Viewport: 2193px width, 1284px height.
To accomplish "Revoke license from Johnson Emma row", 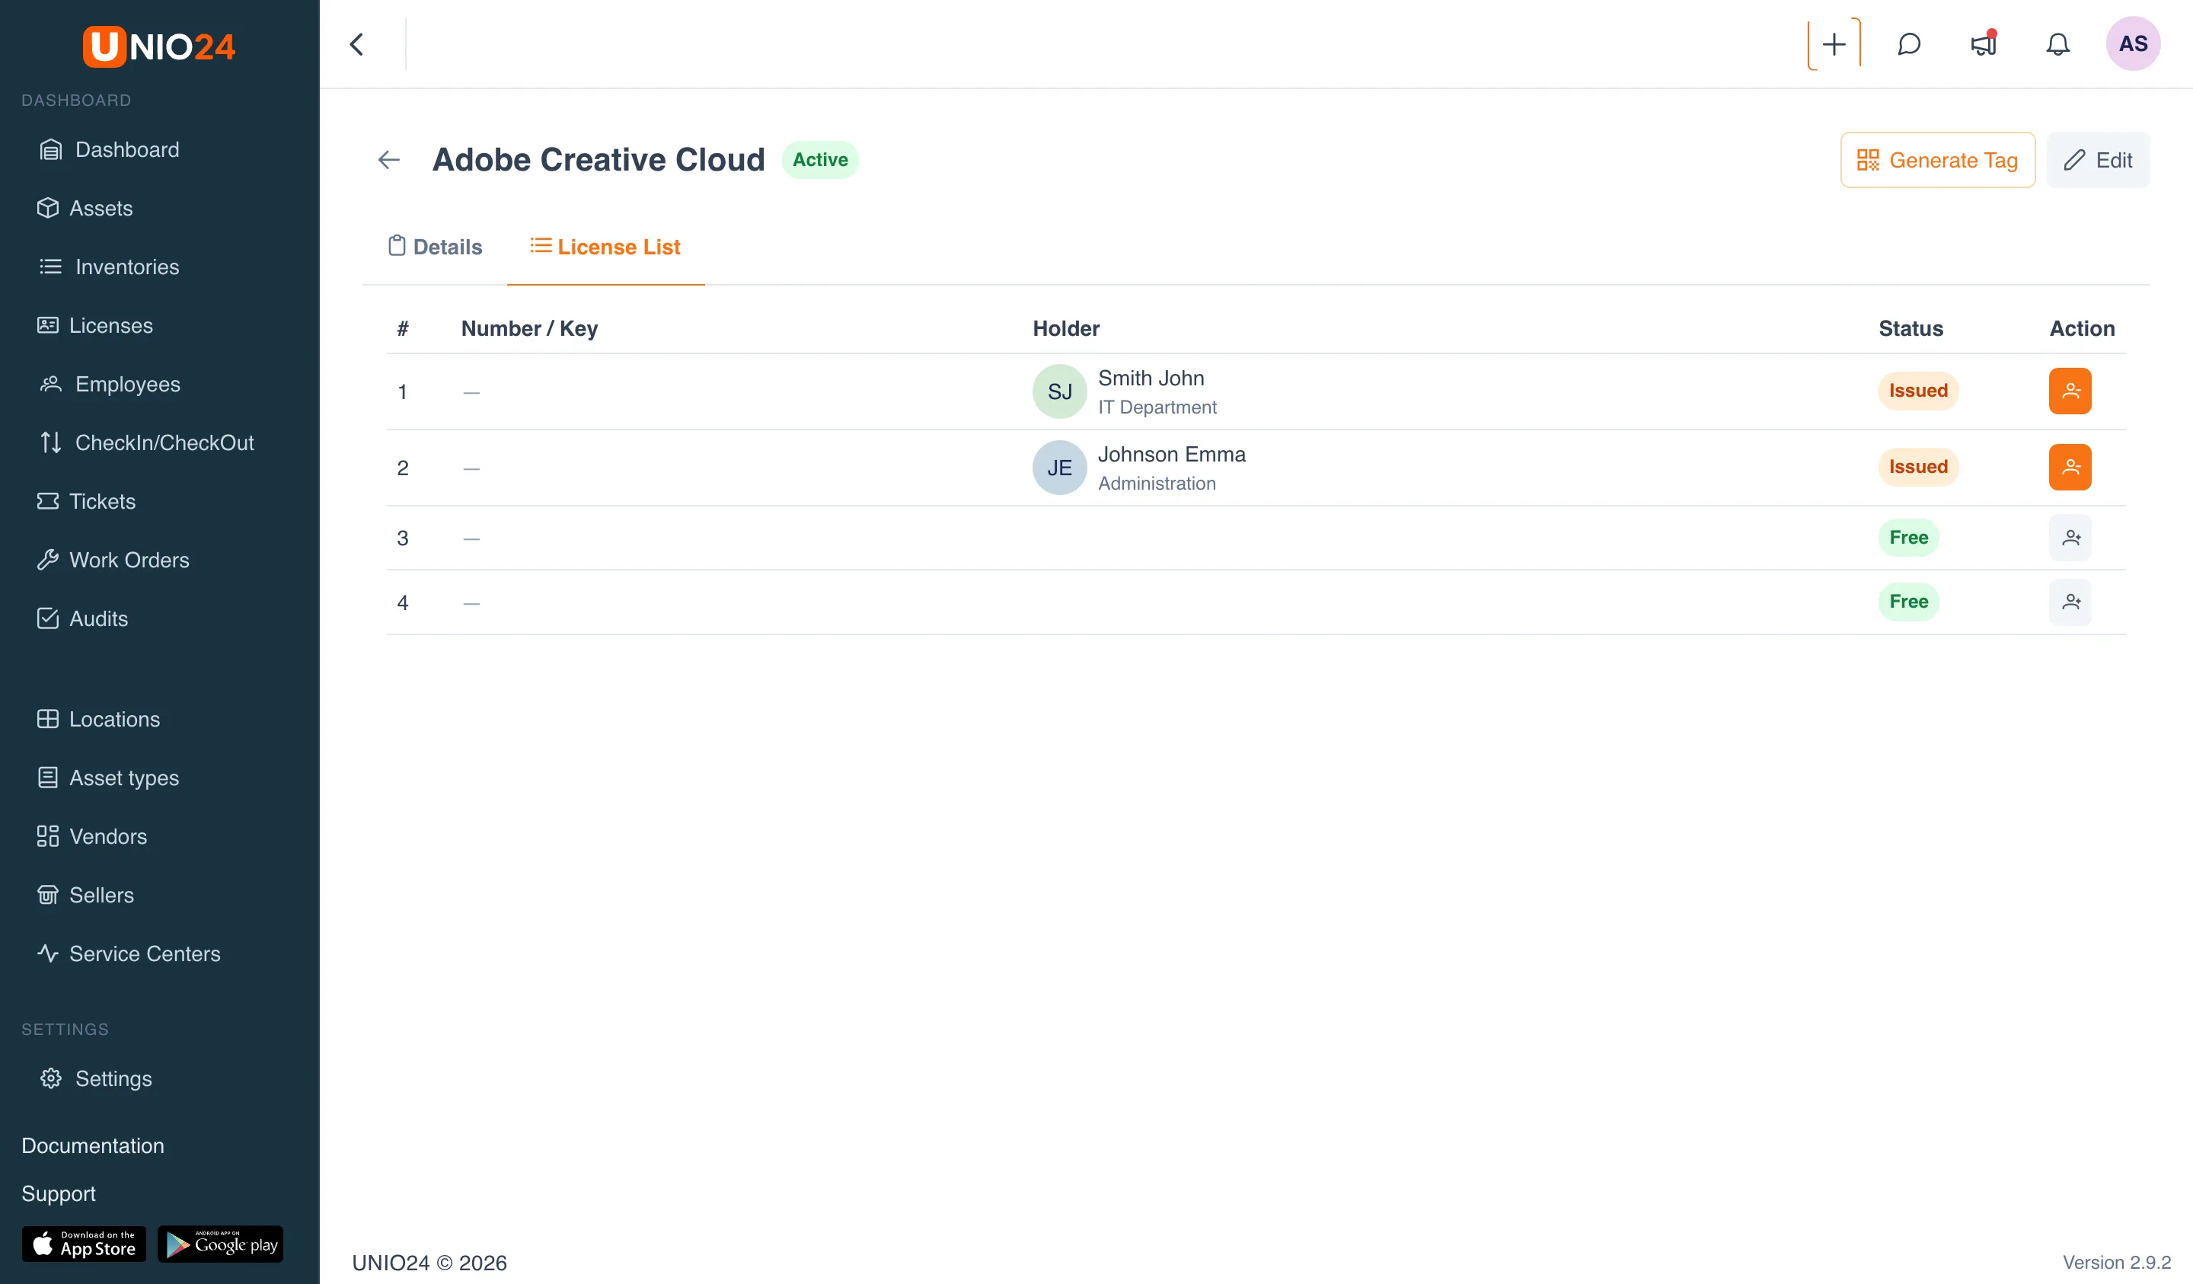I will coord(2070,468).
